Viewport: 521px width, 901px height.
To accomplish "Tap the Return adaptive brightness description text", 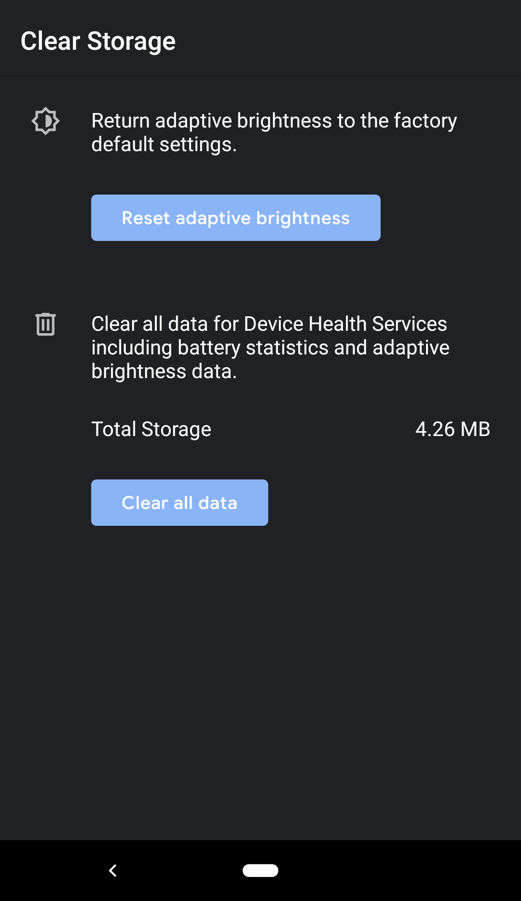I will coord(274,132).
